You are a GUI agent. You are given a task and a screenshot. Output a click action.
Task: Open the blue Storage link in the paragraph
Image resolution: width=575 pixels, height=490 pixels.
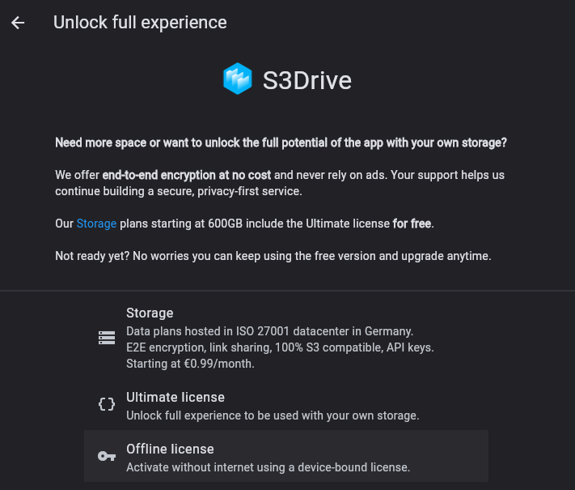(x=96, y=223)
